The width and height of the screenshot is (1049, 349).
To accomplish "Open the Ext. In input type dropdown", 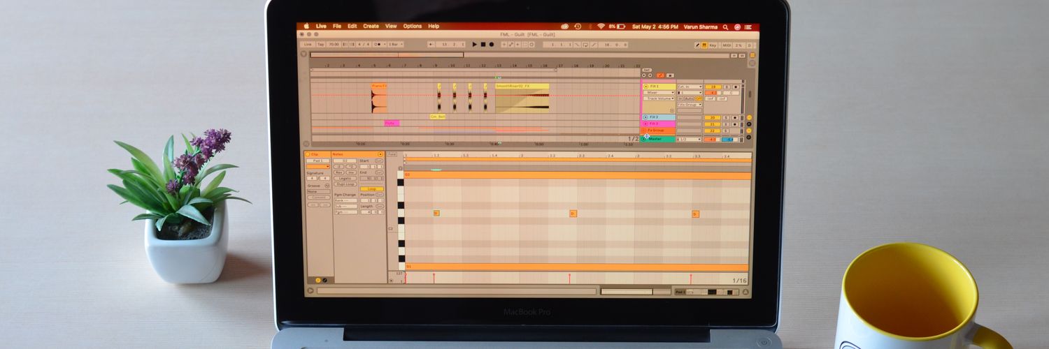I will coord(690,87).
